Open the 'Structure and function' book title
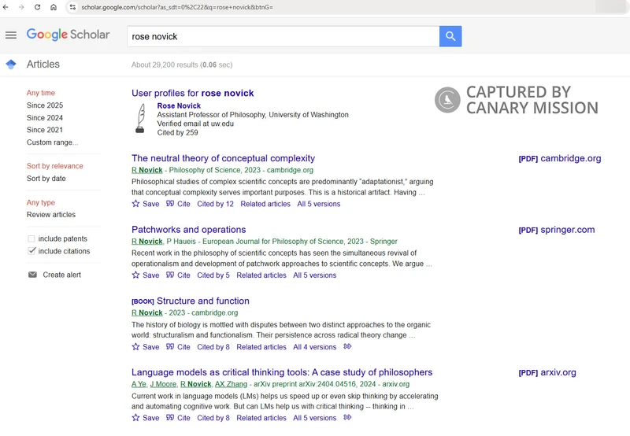The image size is (630, 436). click(x=203, y=301)
